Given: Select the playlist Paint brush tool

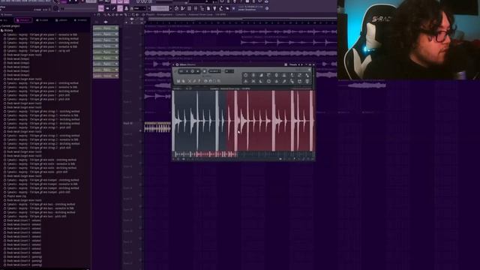Looking at the screenshot, I should [109, 14].
